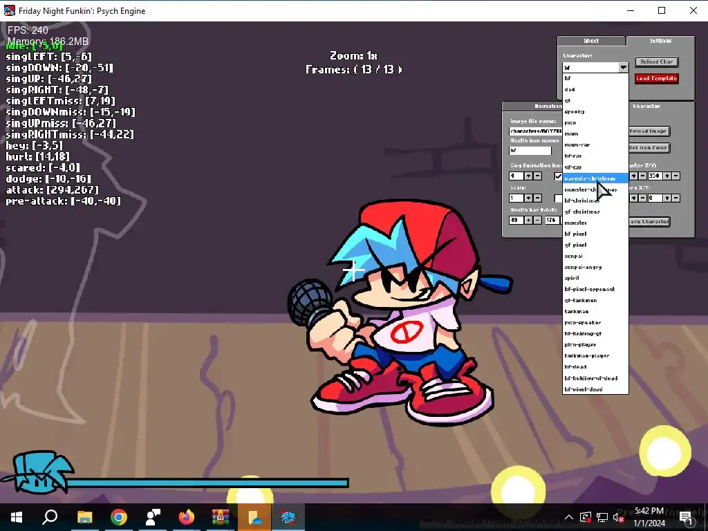Select 'bf-dead' in character list
Viewport: 708px width, 531px height.
(x=595, y=366)
